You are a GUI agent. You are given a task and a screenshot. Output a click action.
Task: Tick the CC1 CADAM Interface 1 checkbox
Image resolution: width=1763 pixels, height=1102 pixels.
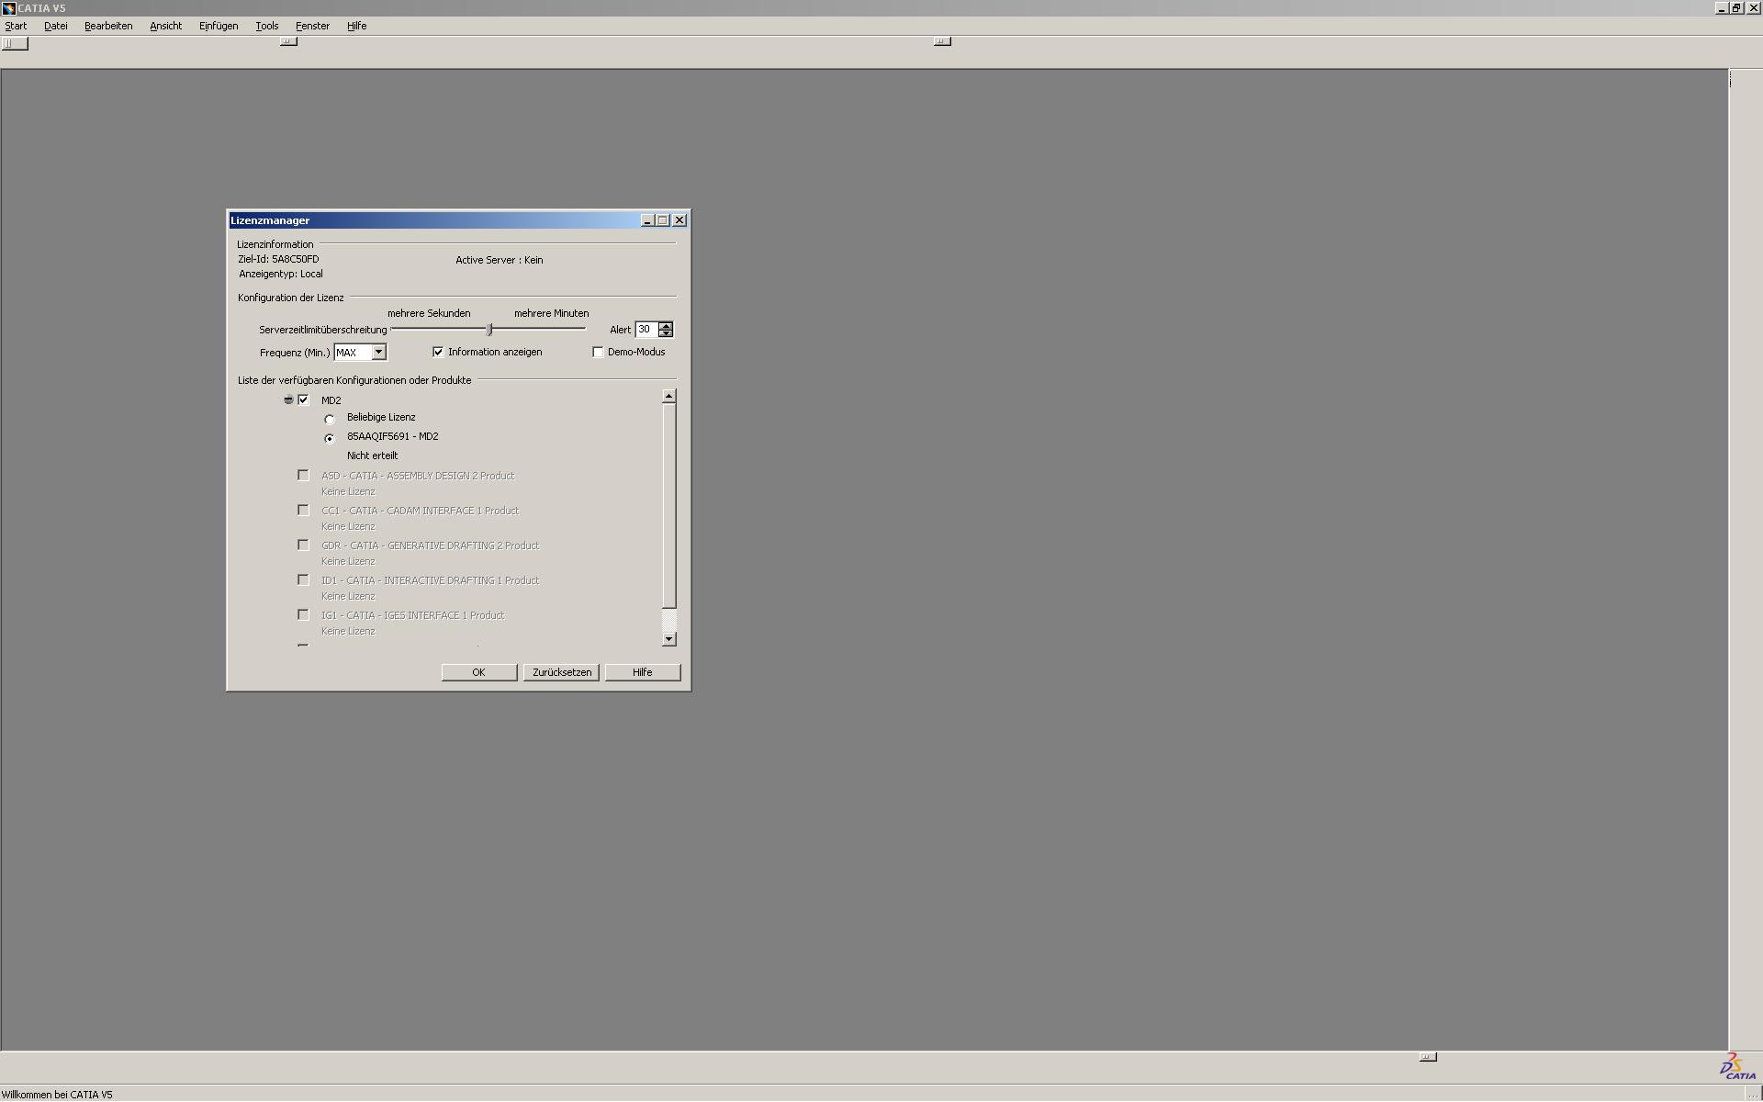[303, 510]
